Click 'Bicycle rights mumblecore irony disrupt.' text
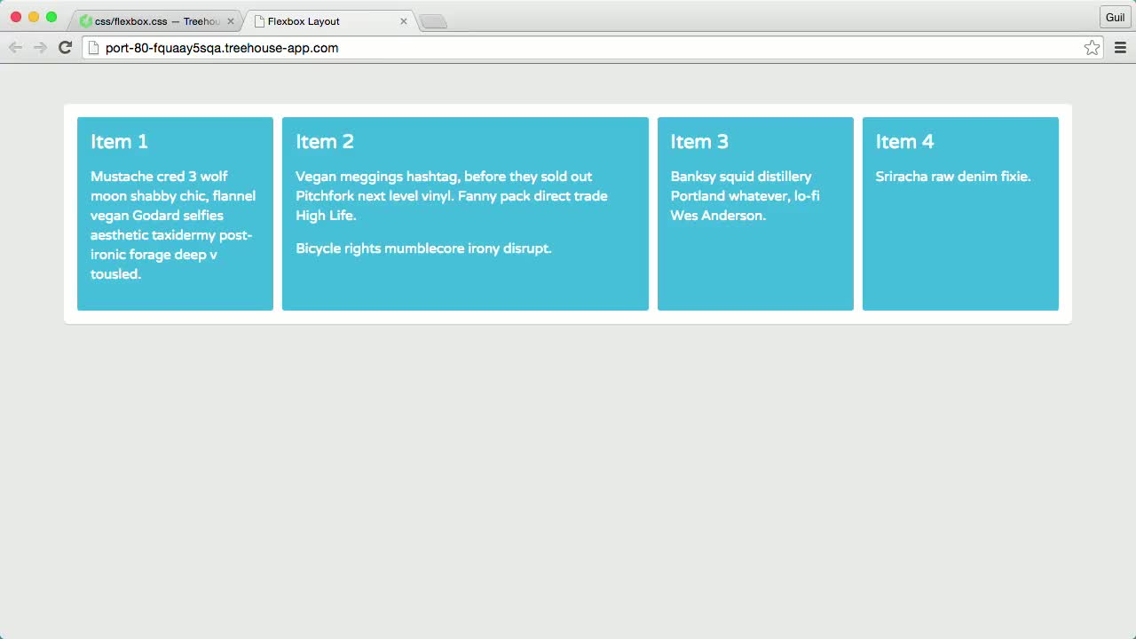The image size is (1136, 639). [x=423, y=248]
